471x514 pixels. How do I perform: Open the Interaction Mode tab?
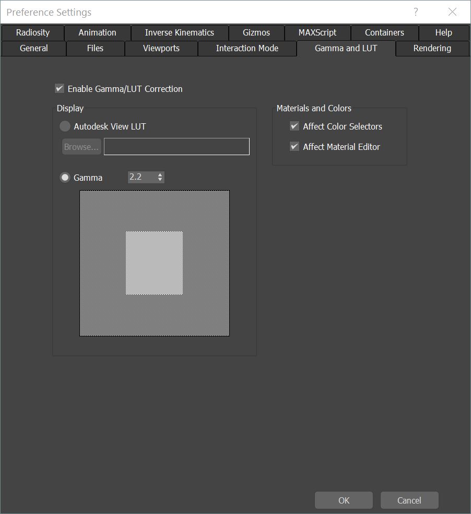pos(246,48)
